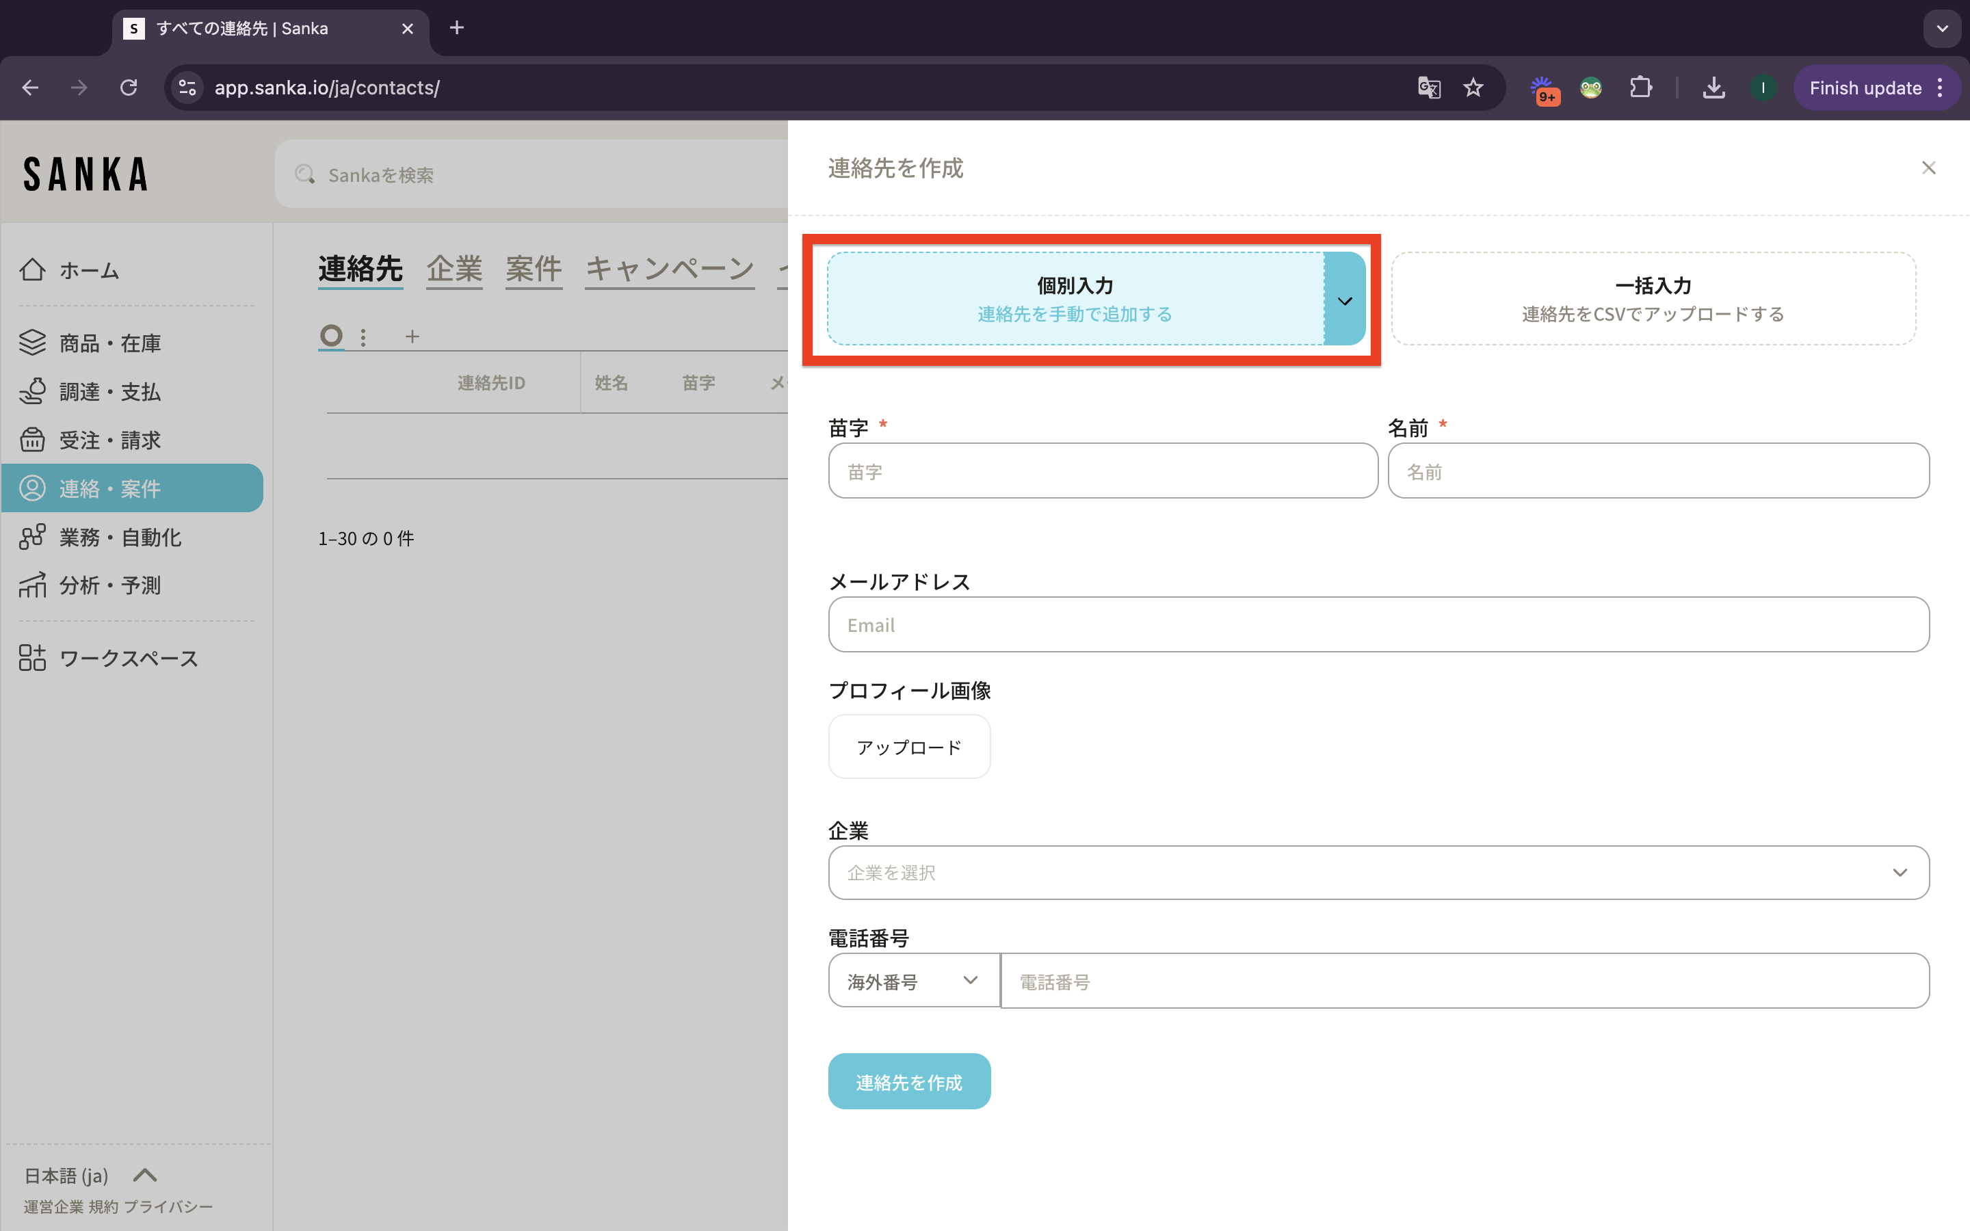Image resolution: width=1970 pixels, height=1231 pixels.
Task: Click the メールアドレス Email input field
Action: (1378, 624)
